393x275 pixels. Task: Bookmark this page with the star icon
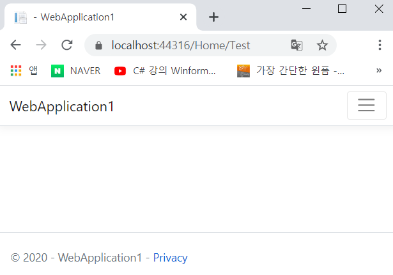322,45
